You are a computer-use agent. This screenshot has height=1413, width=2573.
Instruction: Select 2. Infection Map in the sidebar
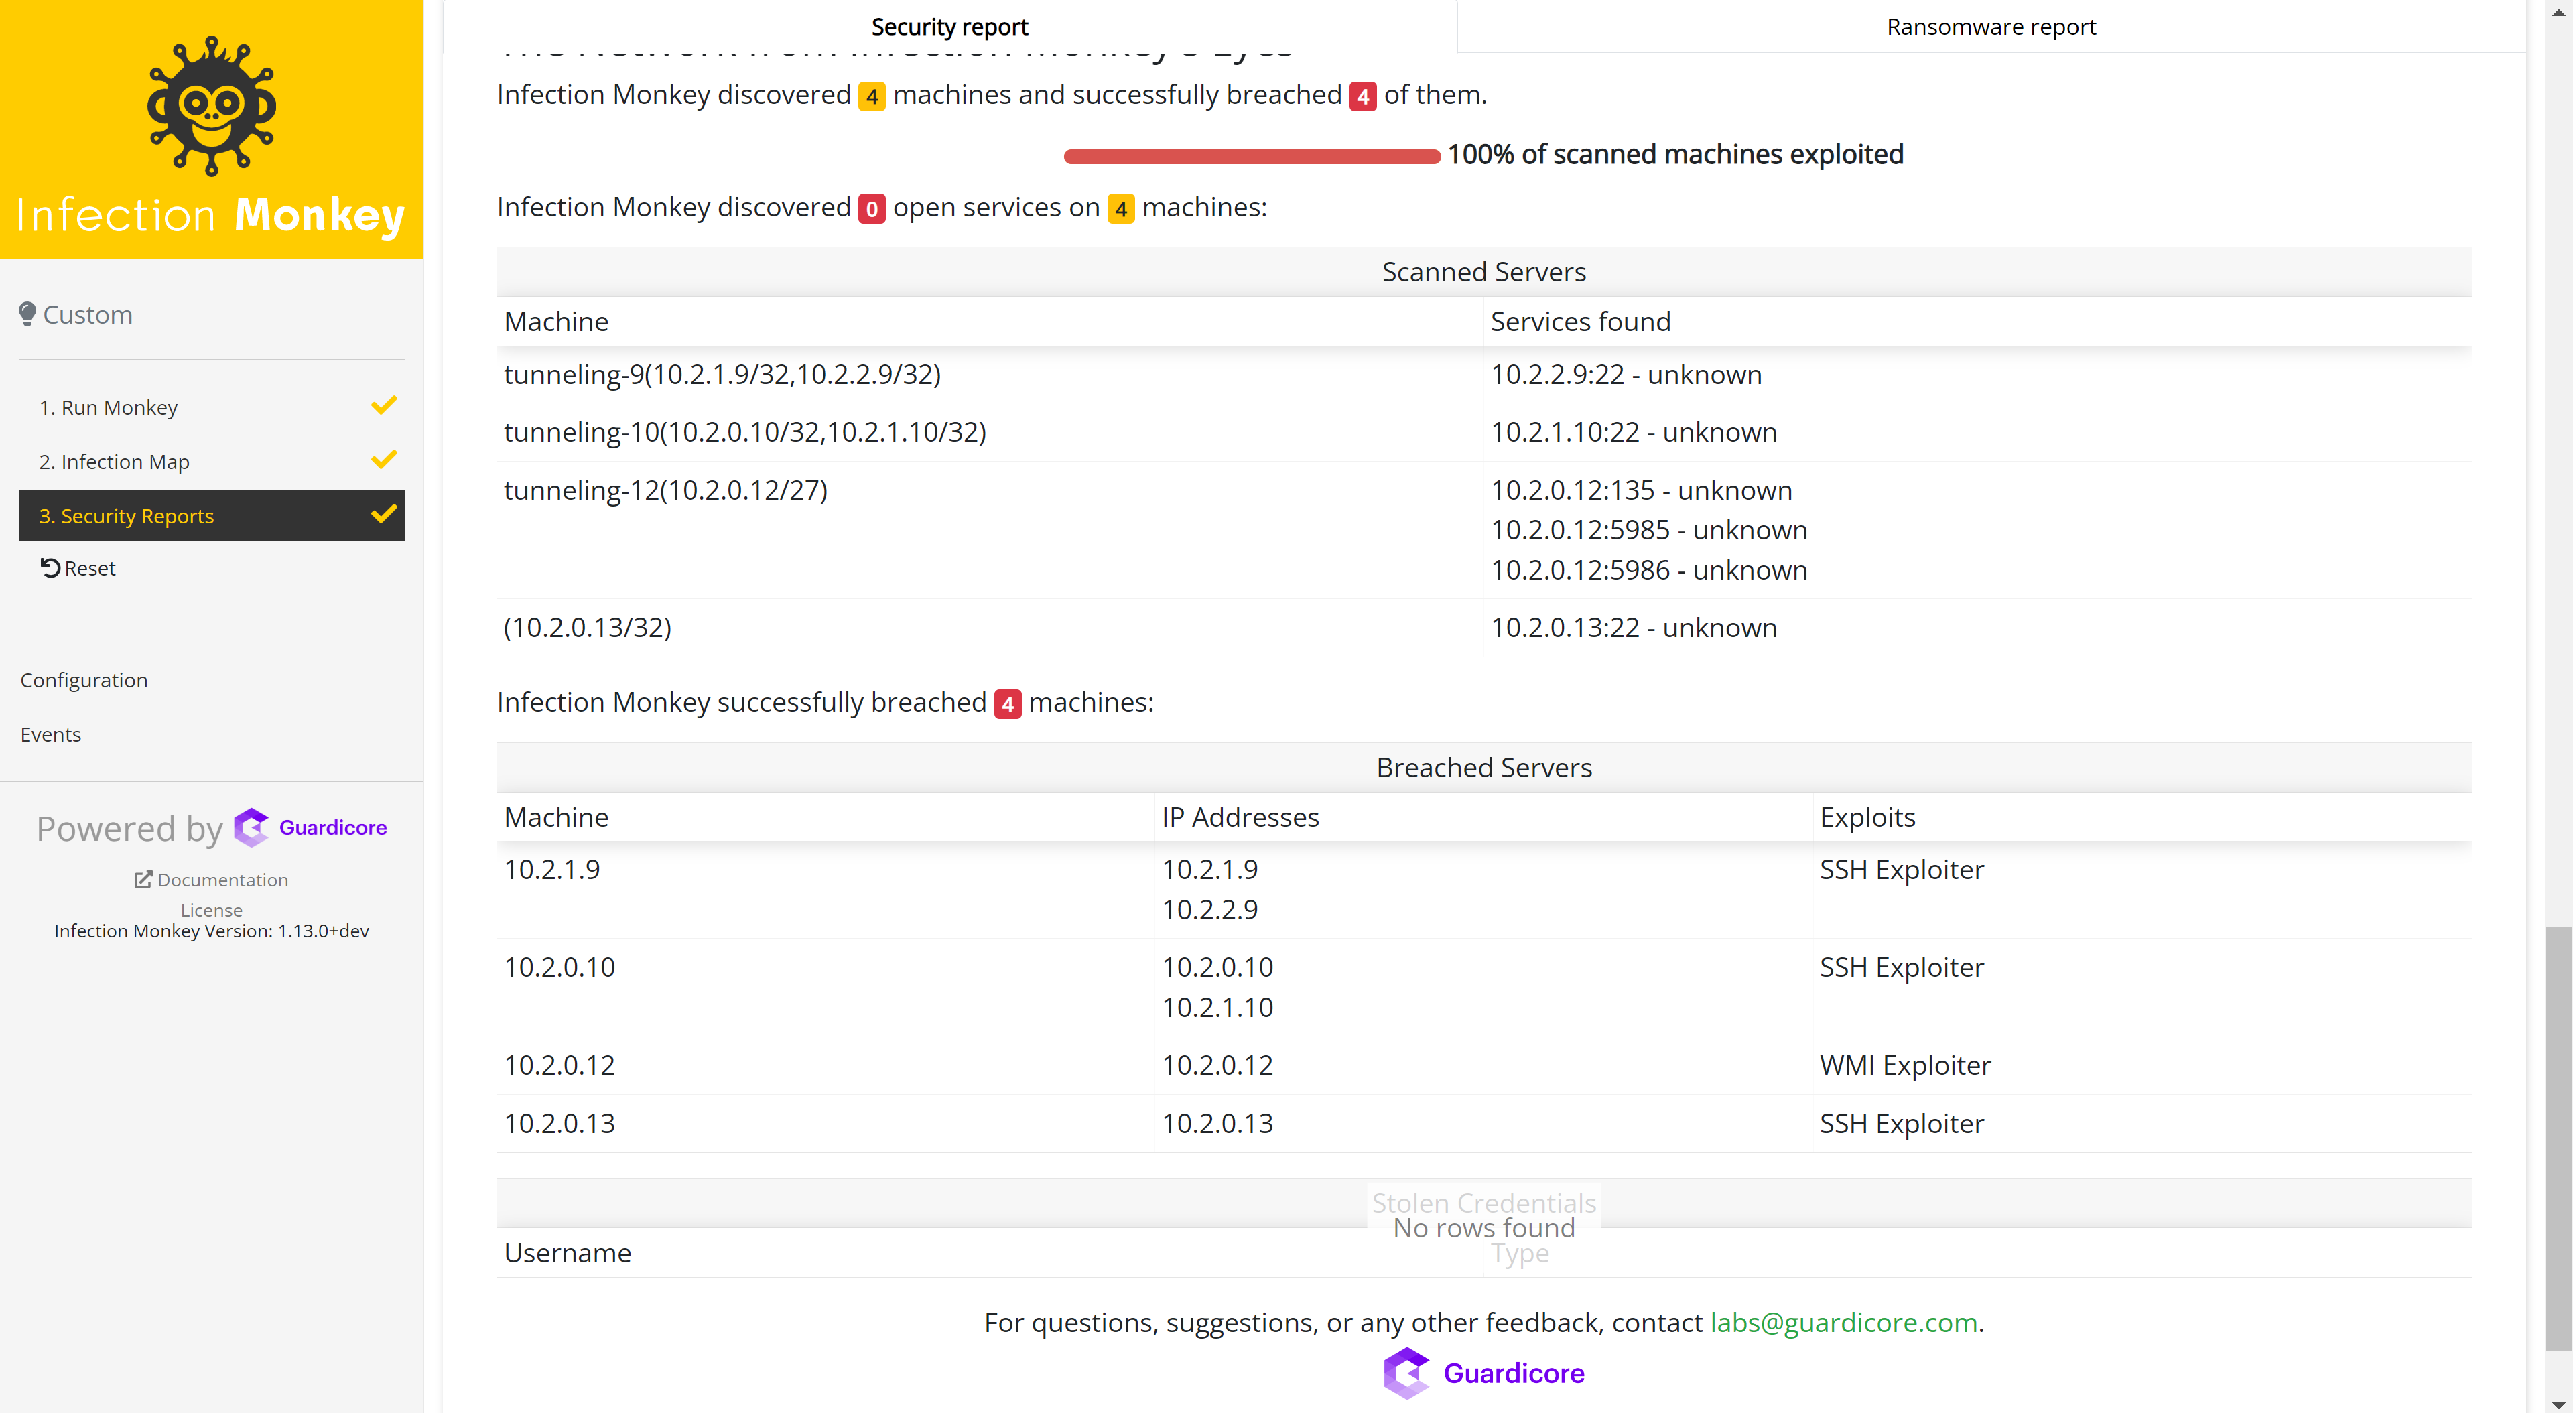[114, 460]
